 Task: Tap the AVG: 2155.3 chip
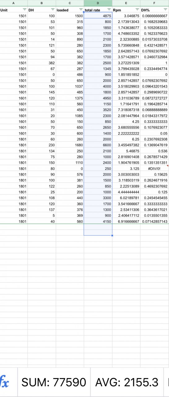(x=127, y=382)
